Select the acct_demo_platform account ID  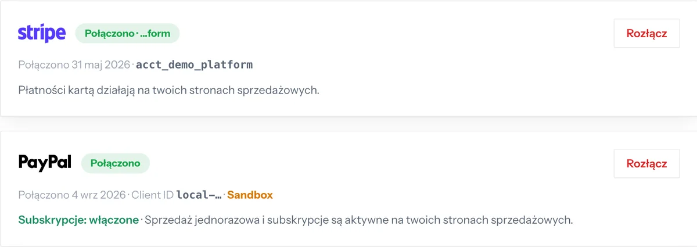(194, 65)
